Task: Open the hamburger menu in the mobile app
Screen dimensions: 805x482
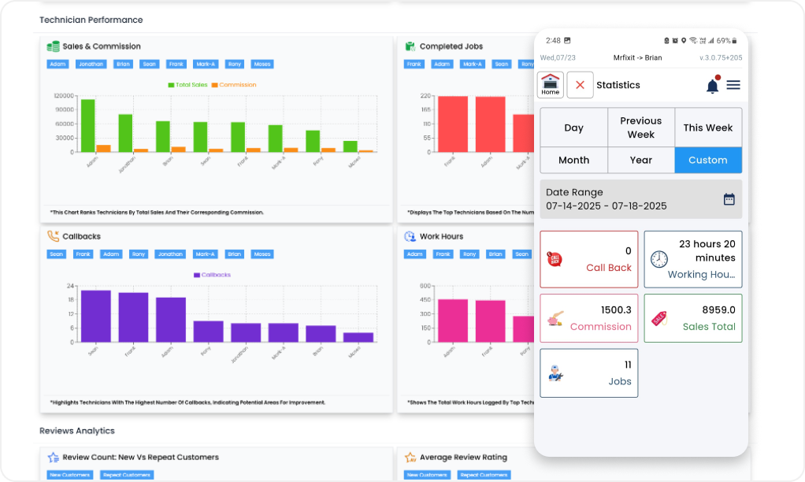Action: [733, 85]
